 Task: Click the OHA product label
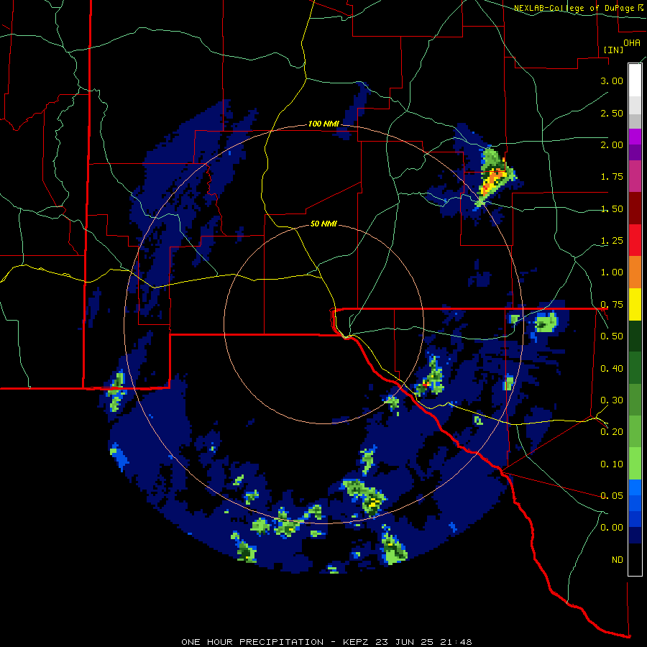tap(632, 43)
